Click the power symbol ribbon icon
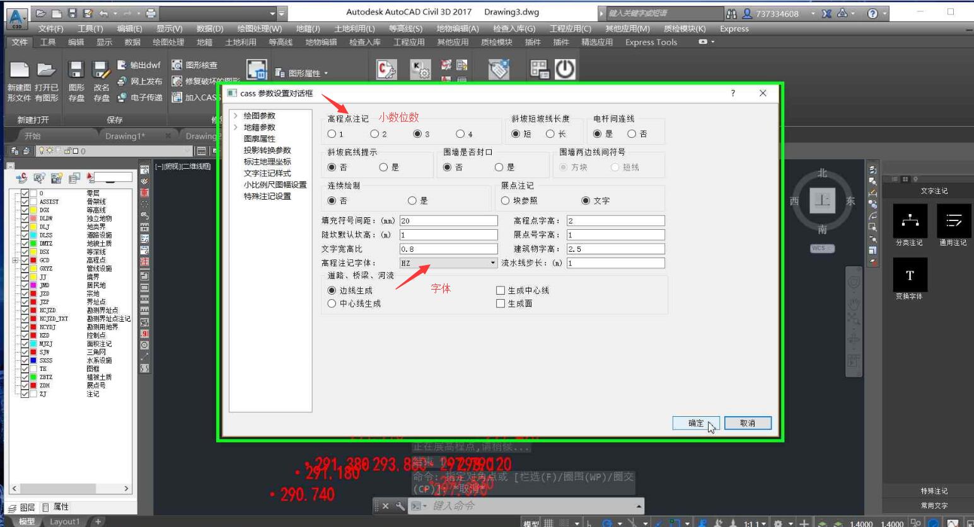This screenshot has width=974, height=527. 565,69
